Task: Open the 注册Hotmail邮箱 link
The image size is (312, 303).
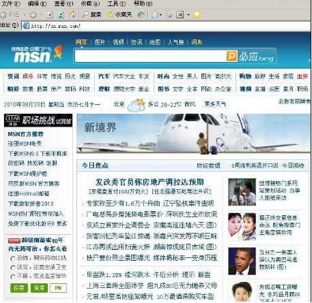Action: coord(29,194)
